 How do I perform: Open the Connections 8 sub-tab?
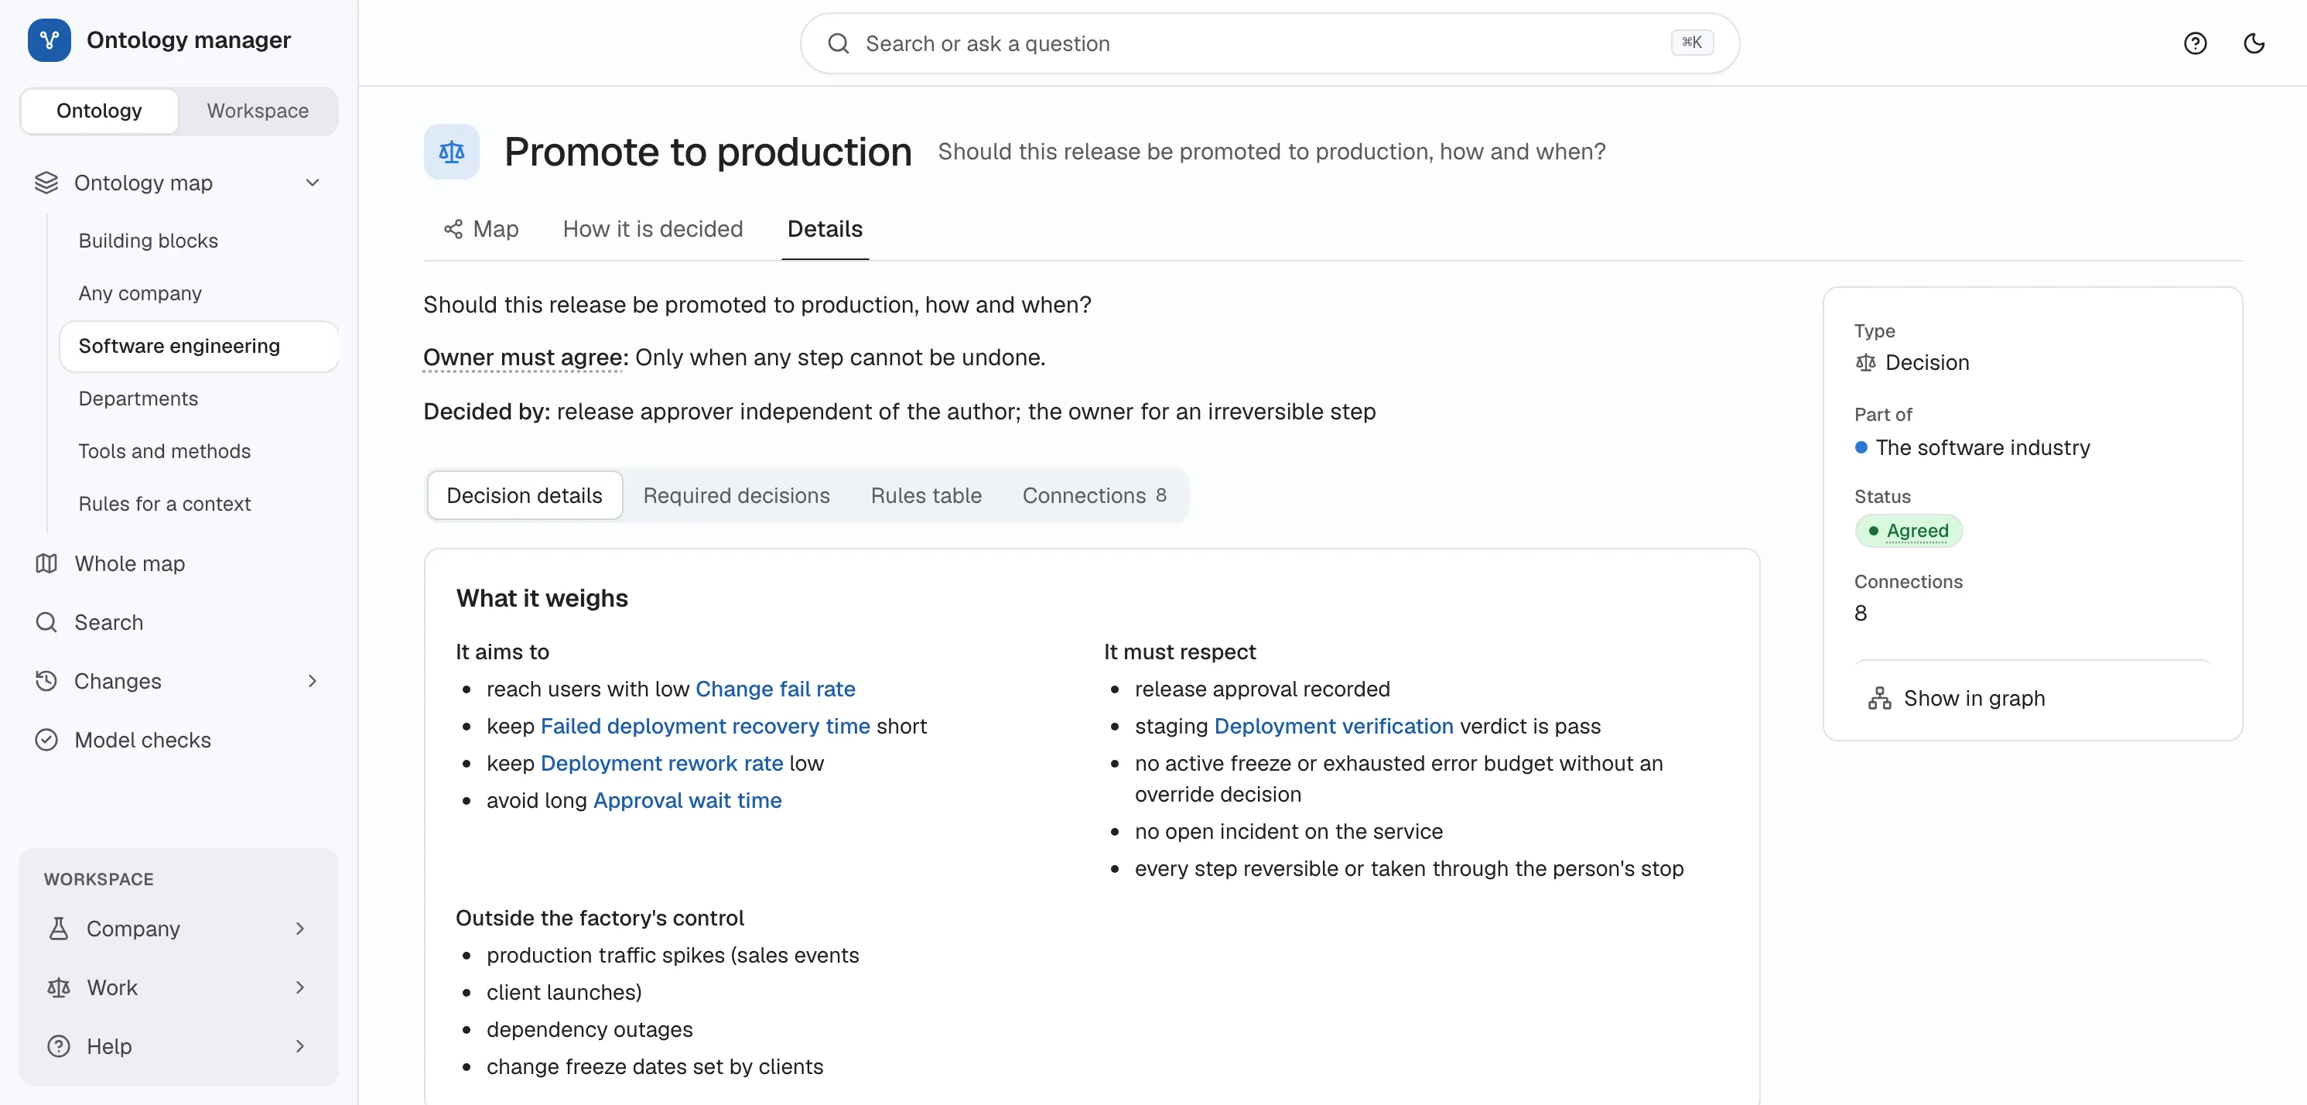(x=1095, y=495)
